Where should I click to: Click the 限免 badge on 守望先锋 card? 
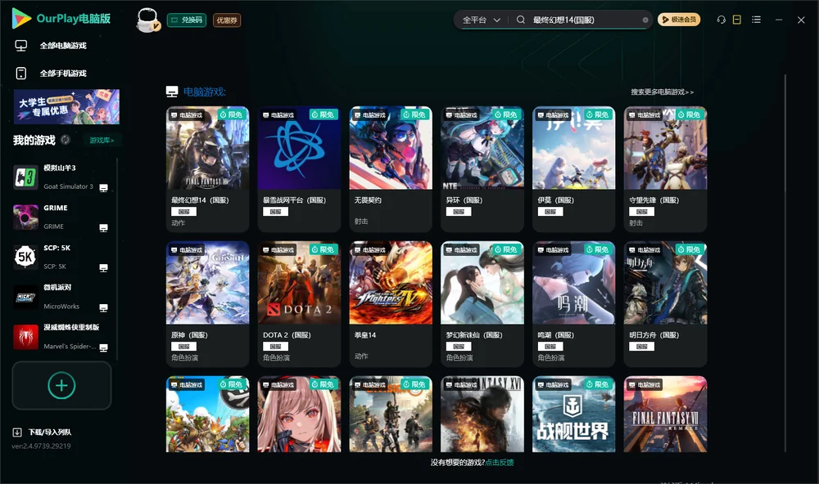click(690, 114)
